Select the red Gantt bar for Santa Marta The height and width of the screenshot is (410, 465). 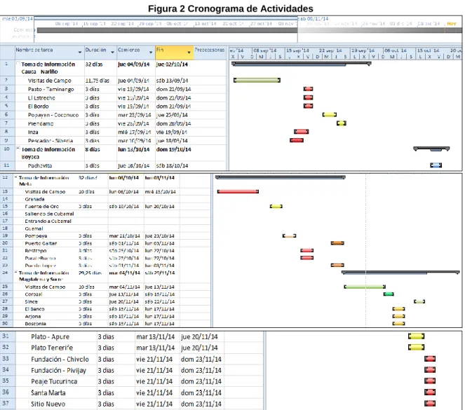pyautogui.click(x=430, y=392)
